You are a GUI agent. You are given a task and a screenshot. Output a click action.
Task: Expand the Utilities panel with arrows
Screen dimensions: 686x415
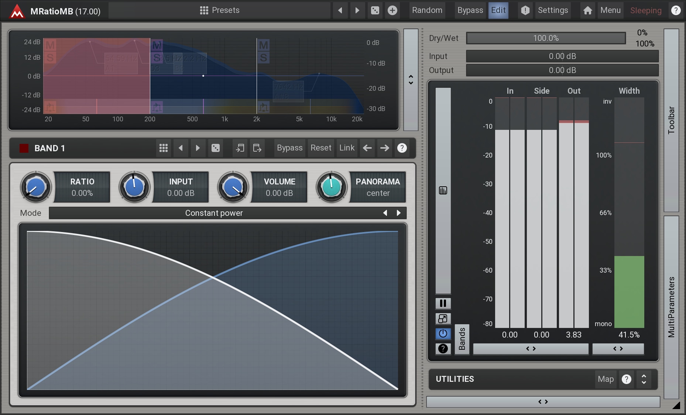click(x=644, y=379)
